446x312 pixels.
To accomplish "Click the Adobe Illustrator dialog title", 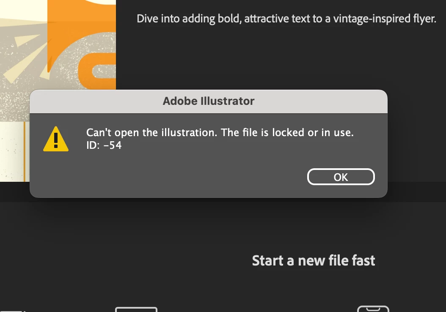I will click(209, 101).
